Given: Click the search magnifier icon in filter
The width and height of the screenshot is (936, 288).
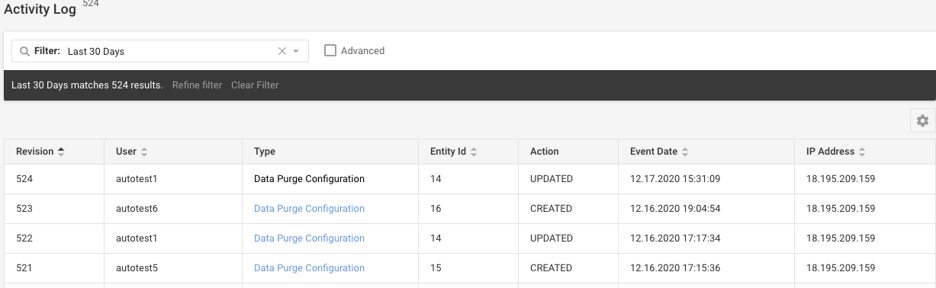Looking at the screenshot, I should 25,51.
